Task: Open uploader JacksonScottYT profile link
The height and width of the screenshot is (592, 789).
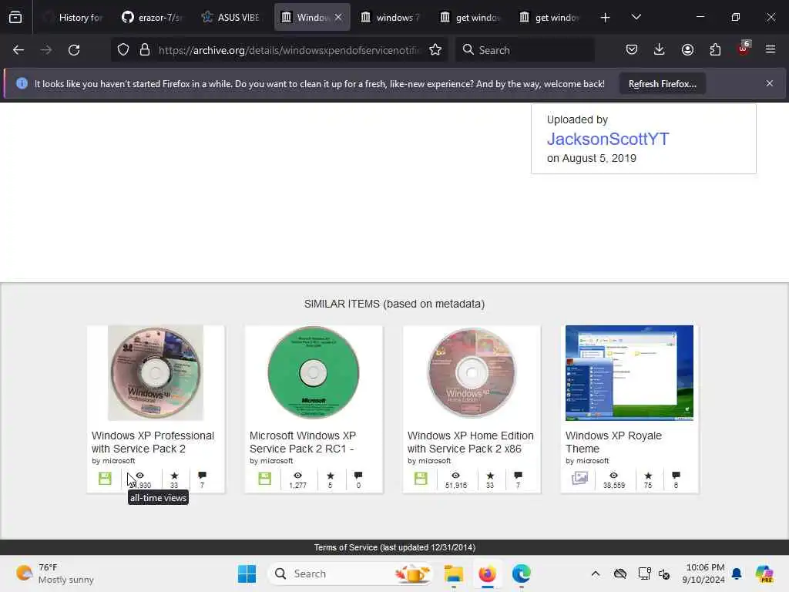Action: point(608,139)
